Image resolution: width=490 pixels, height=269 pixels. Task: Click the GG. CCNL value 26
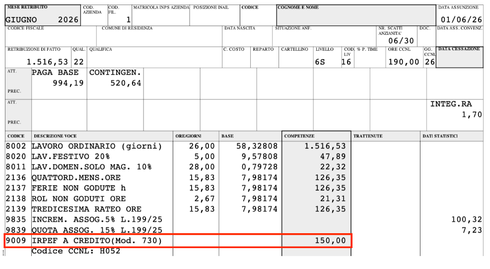point(430,62)
